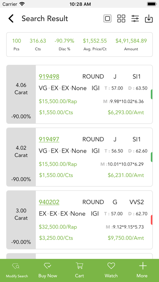Image resolution: width=159 pixels, height=282 pixels.
Task: Open stone ID 919498 link
Action: click(x=49, y=77)
